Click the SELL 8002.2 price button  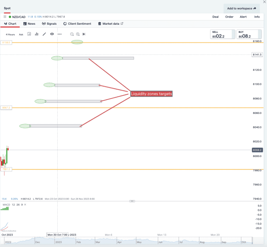(223, 34)
